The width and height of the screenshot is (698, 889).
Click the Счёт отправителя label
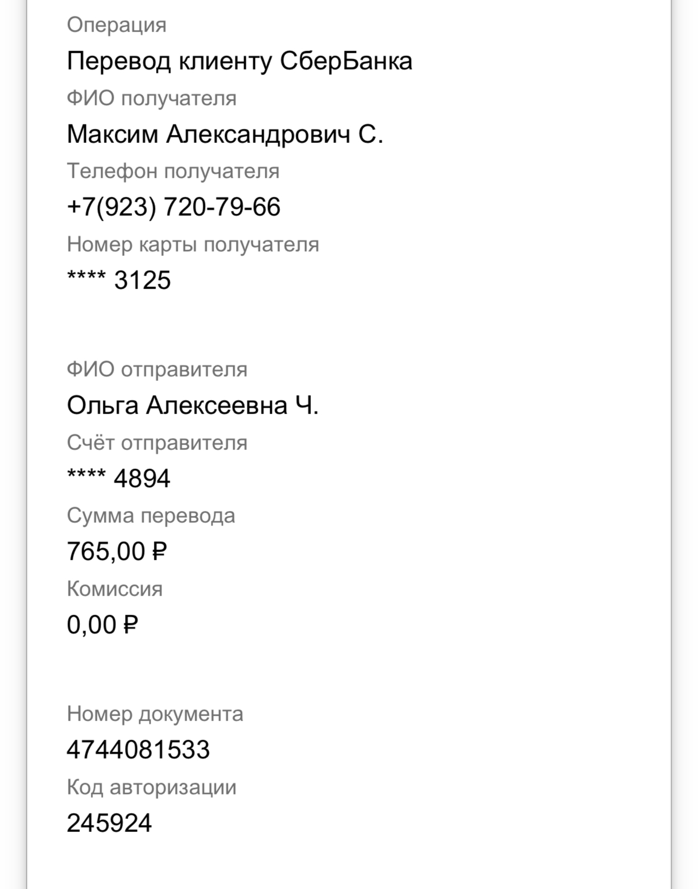tap(157, 443)
